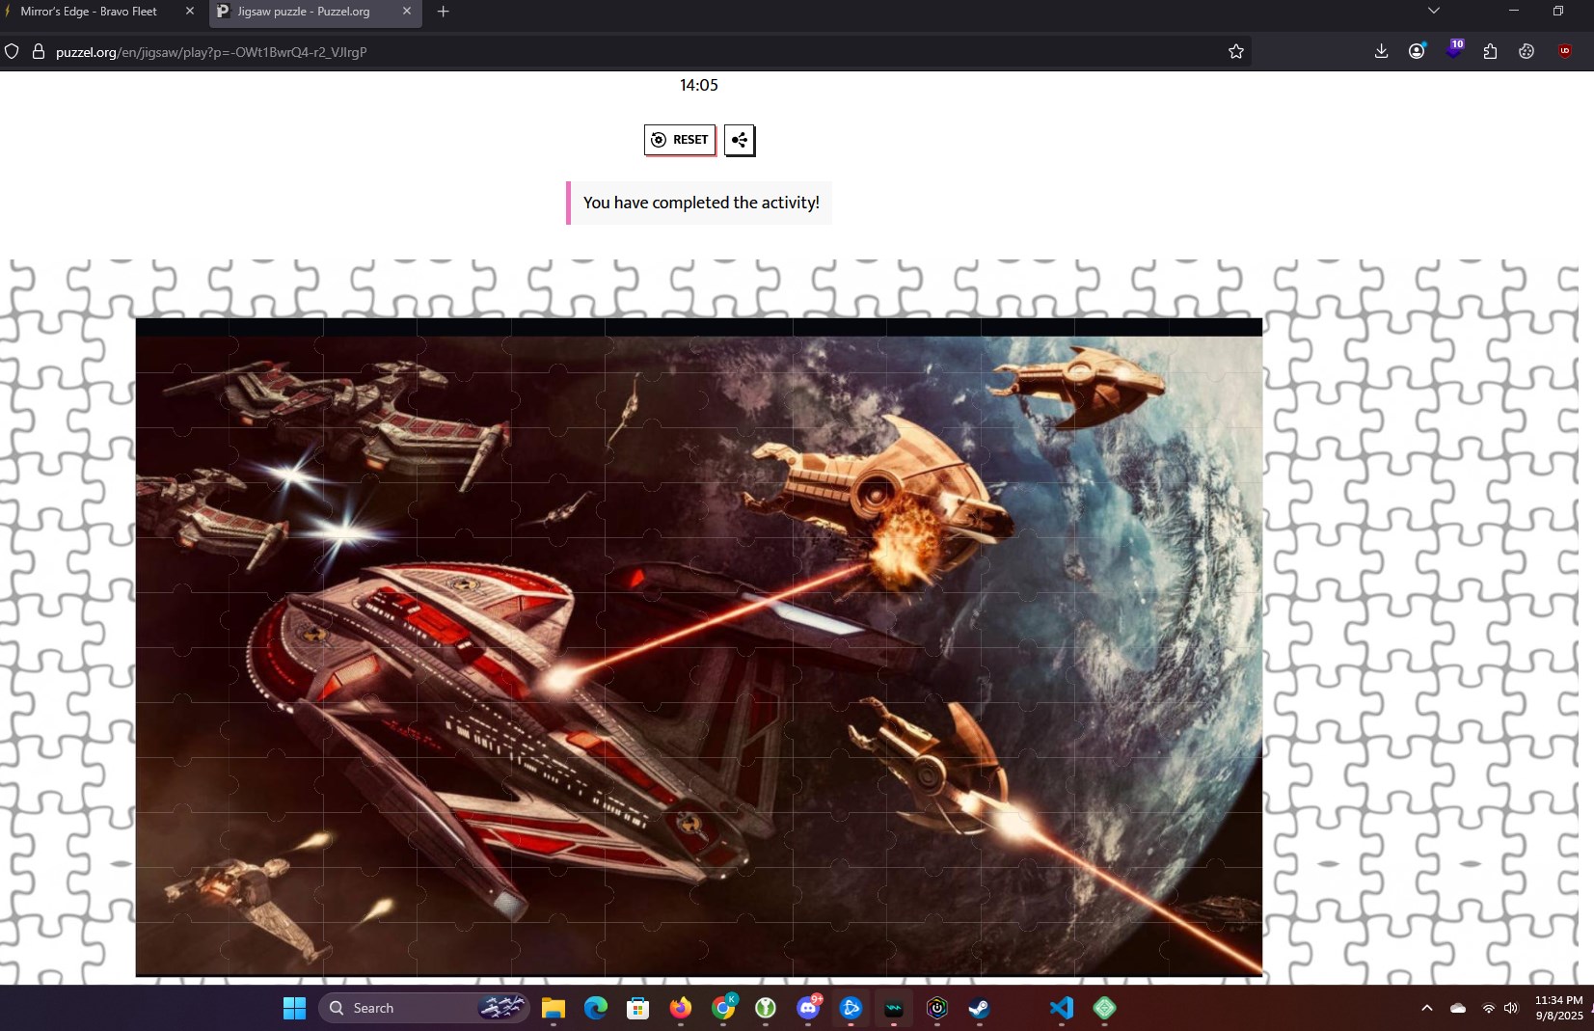View site security padlock info

39,52
